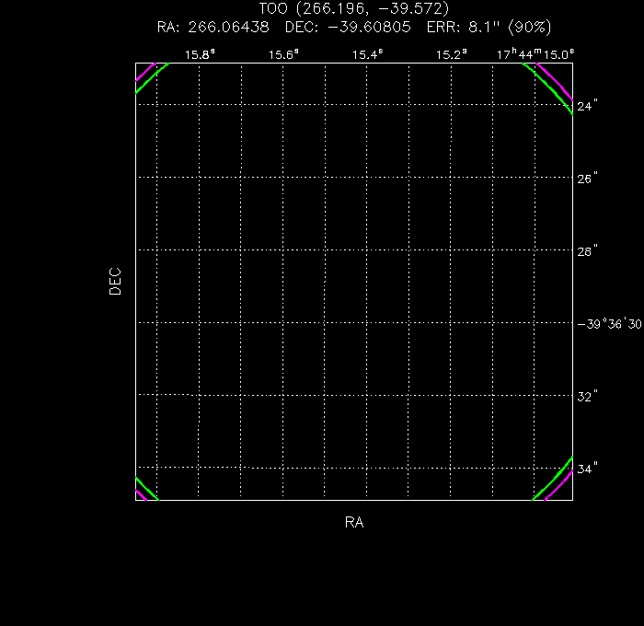This screenshot has height=626, width=644.
Task: Click the 32" declination tick label
Action: point(587,396)
